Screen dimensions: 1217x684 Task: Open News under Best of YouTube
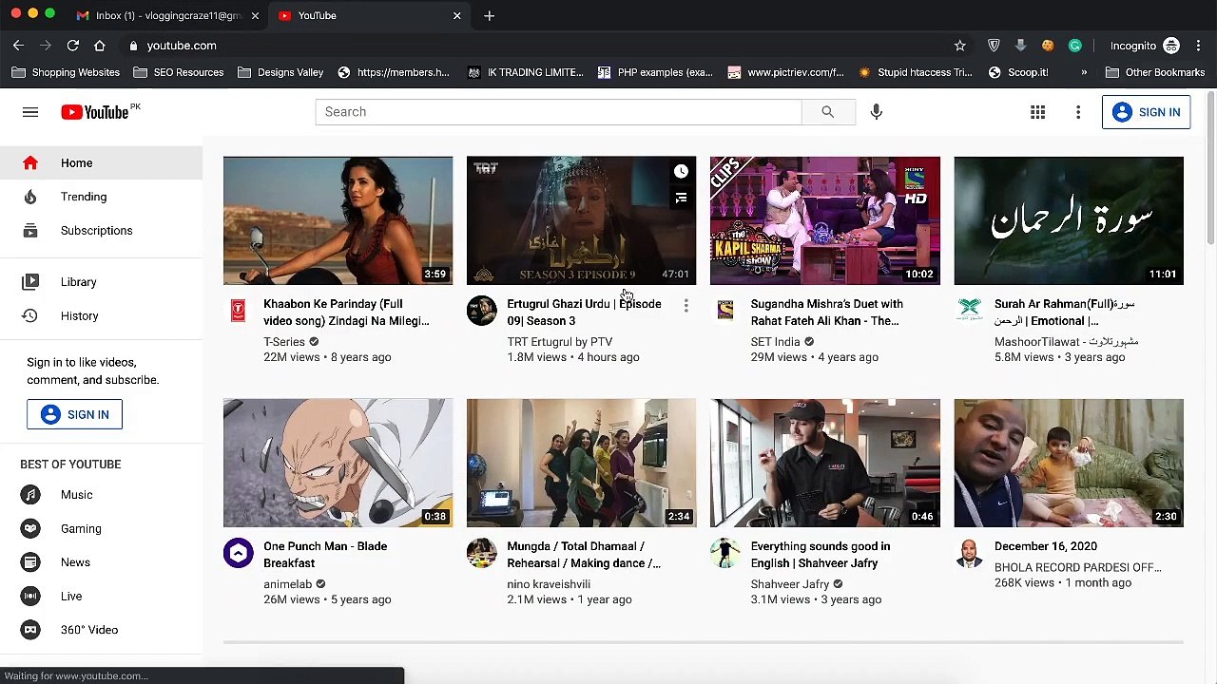pos(101,562)
